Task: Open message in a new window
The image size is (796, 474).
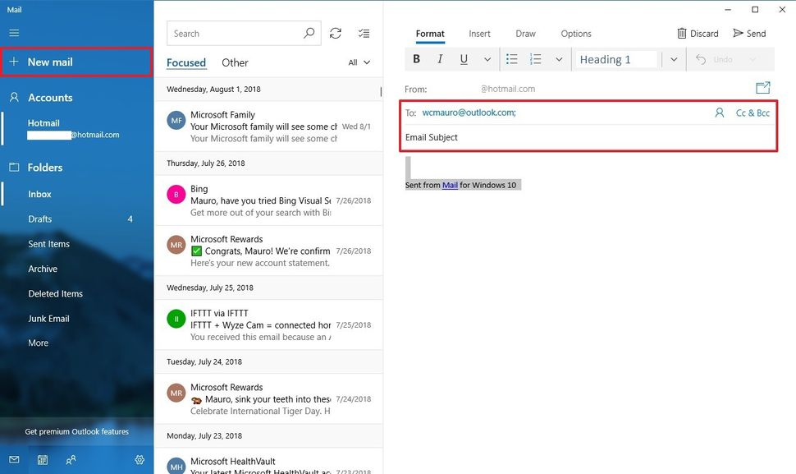Action: pos(762,87)
